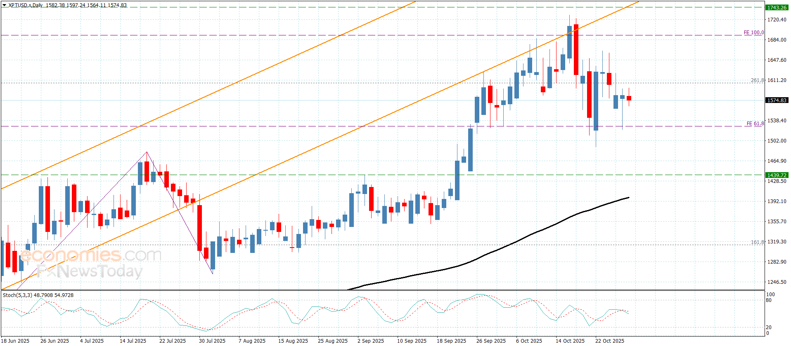Click the 2 Sep 2025 date label
791x346 pixels.
371,341
